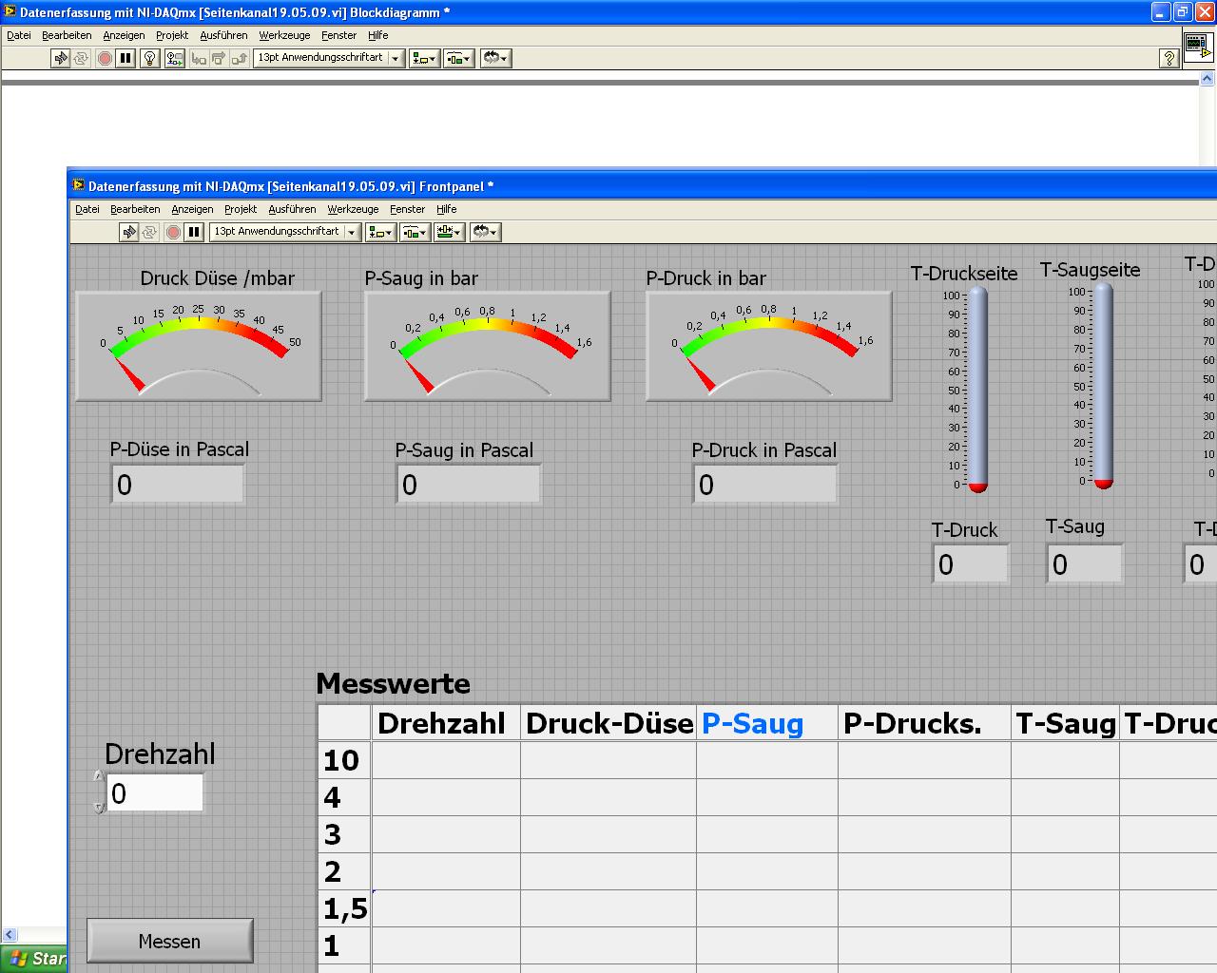
Task: Click P-Saug in bar gauge
Action: pos(488,346)
